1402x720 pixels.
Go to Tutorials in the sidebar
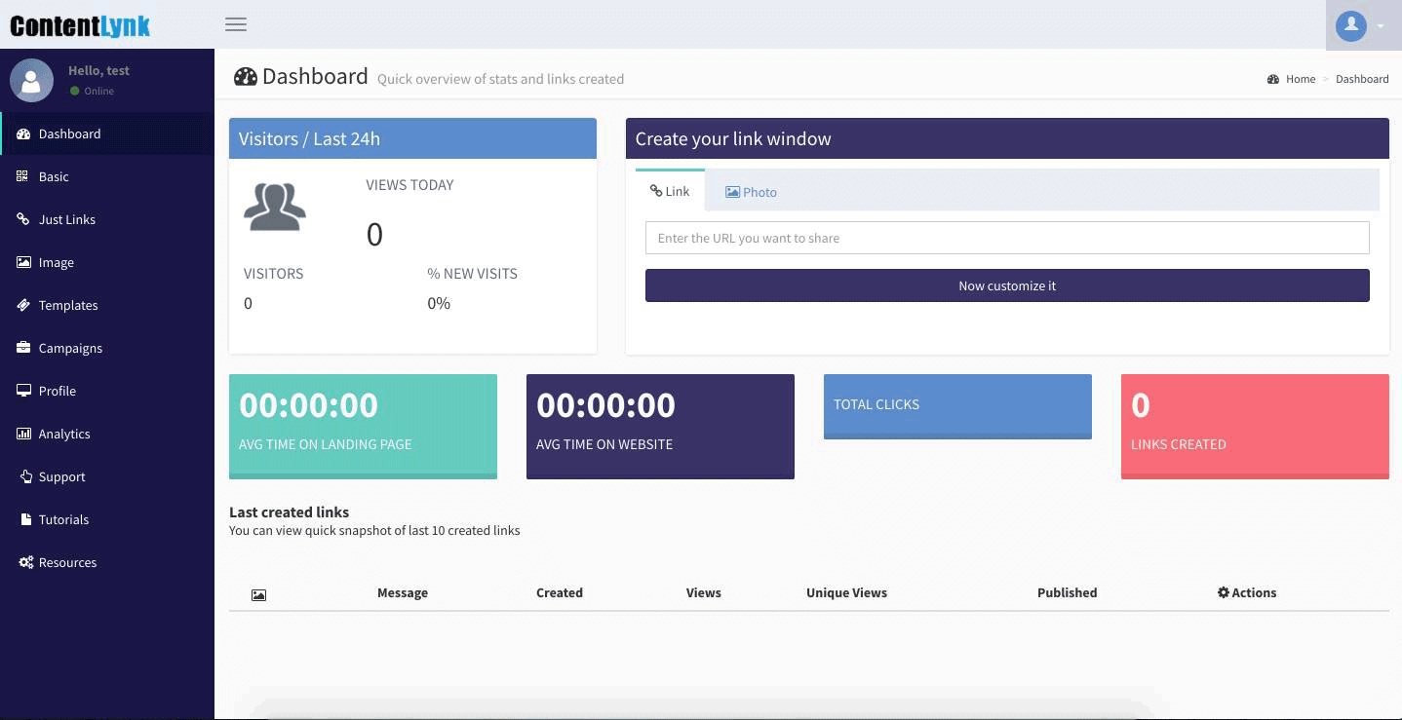(64, 519)
